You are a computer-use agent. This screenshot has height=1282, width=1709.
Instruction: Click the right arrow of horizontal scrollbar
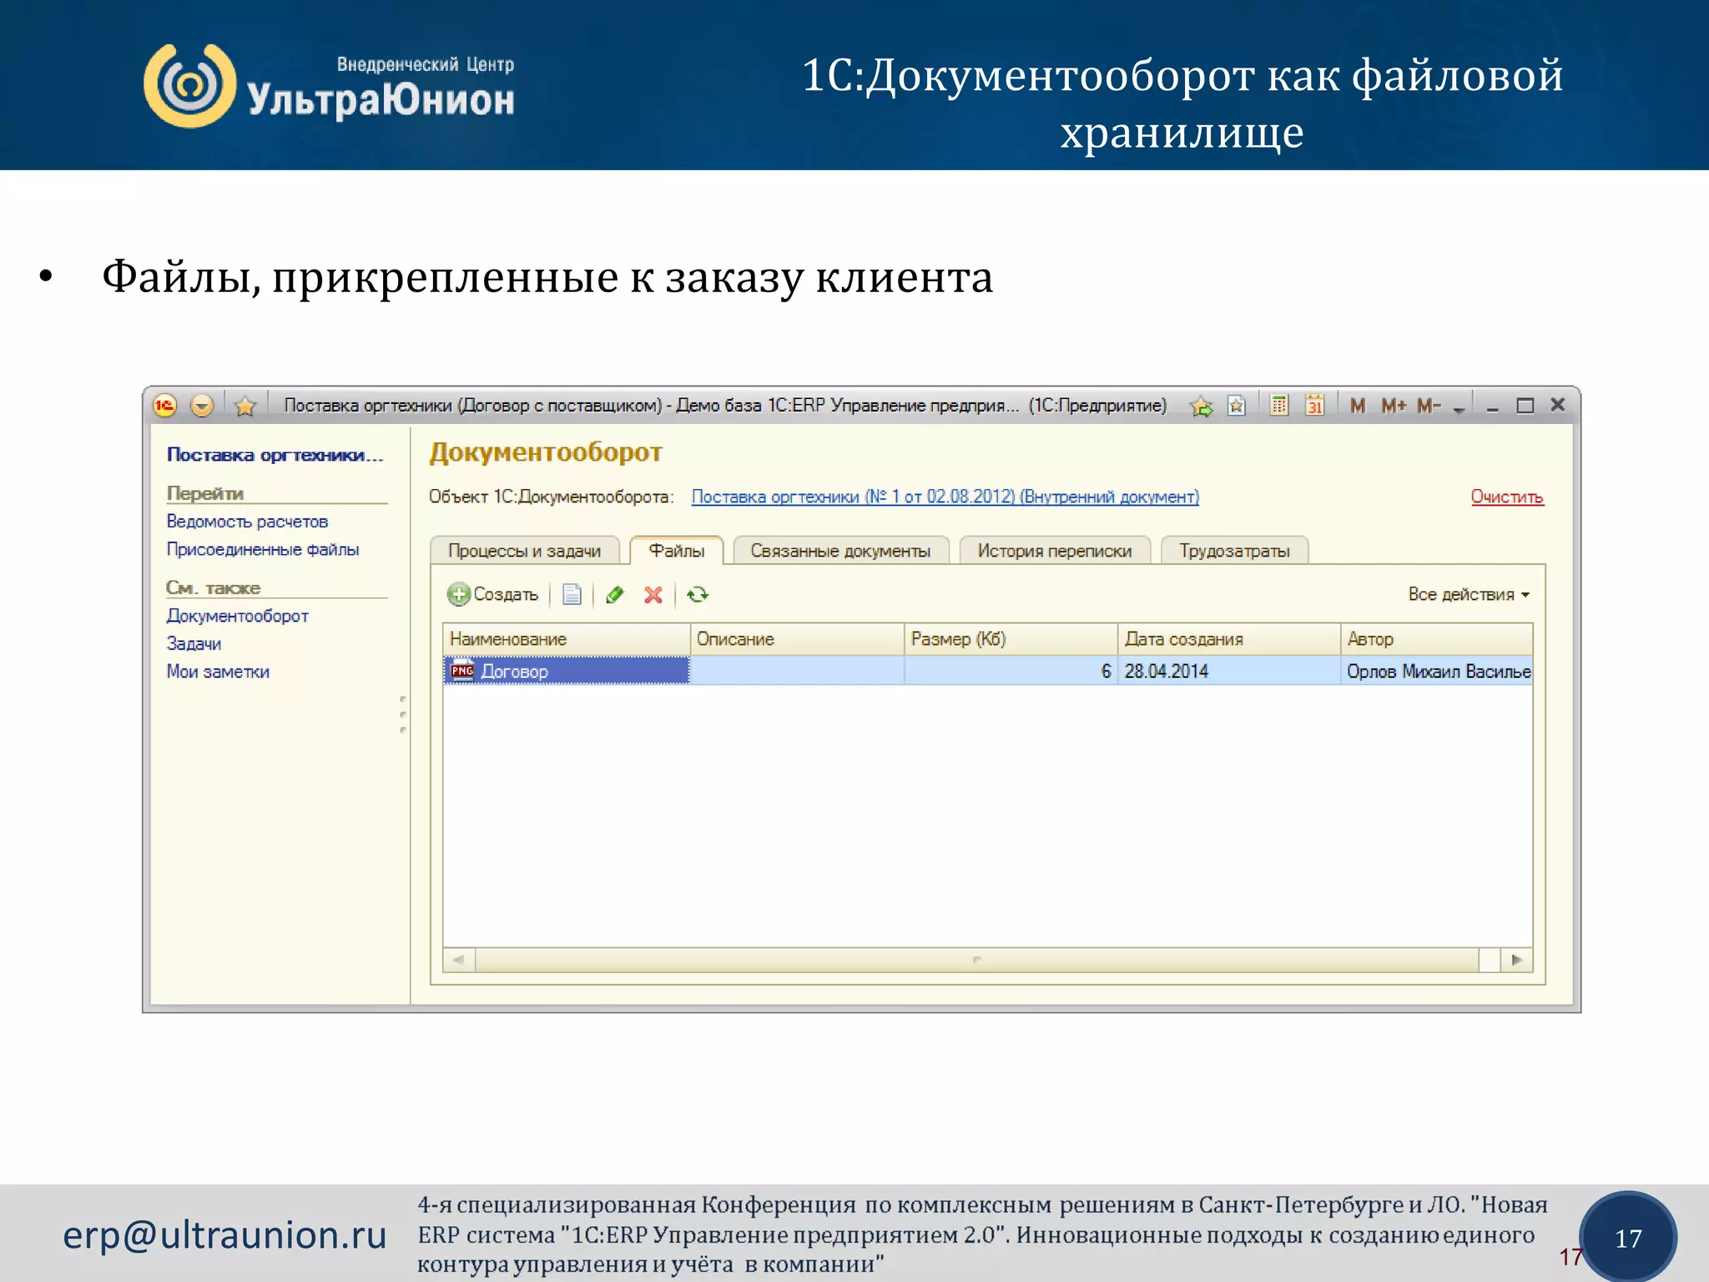1517,960
